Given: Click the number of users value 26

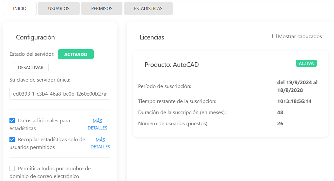Looking at the screenshot, I should pos(280,124).
